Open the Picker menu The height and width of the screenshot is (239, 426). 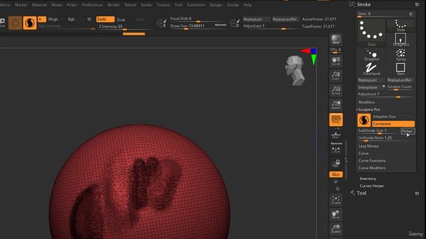tap(71, 5)
